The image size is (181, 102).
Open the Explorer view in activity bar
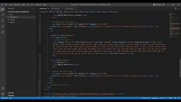coord(3,9)
